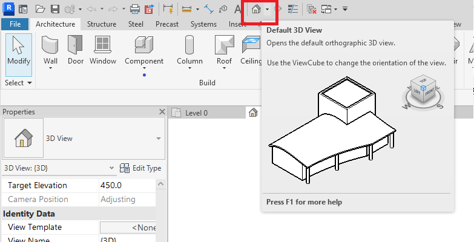The image size is (474, 242).
Task: Click the 'Adjusting' camera position value
Action: click(x=118, y=200)
